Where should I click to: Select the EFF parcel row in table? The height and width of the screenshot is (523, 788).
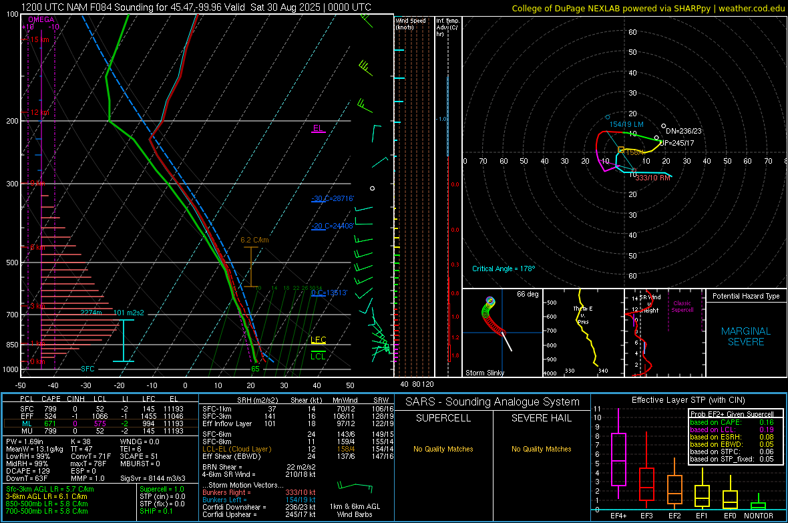pyautogui.click(x=101, y=416)
